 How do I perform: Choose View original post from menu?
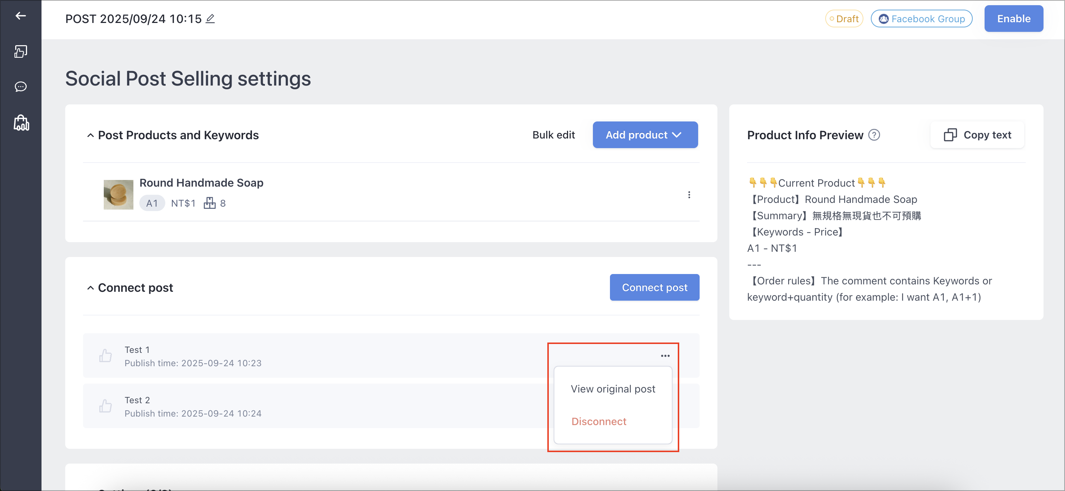point(613,389)
